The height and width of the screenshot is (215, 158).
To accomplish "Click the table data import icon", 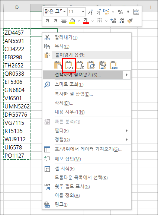I will (x=47, y=149).
